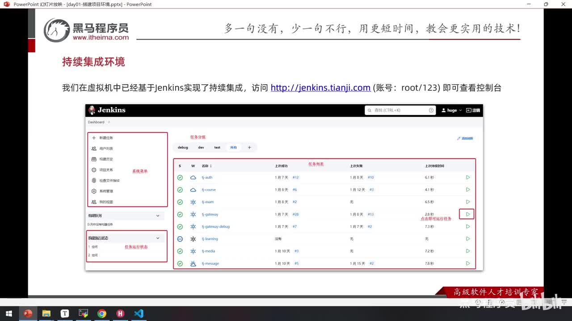Open Visual Studio Code from the taskbar
This screenshot has height=321, width=572.
click(139, 313)
